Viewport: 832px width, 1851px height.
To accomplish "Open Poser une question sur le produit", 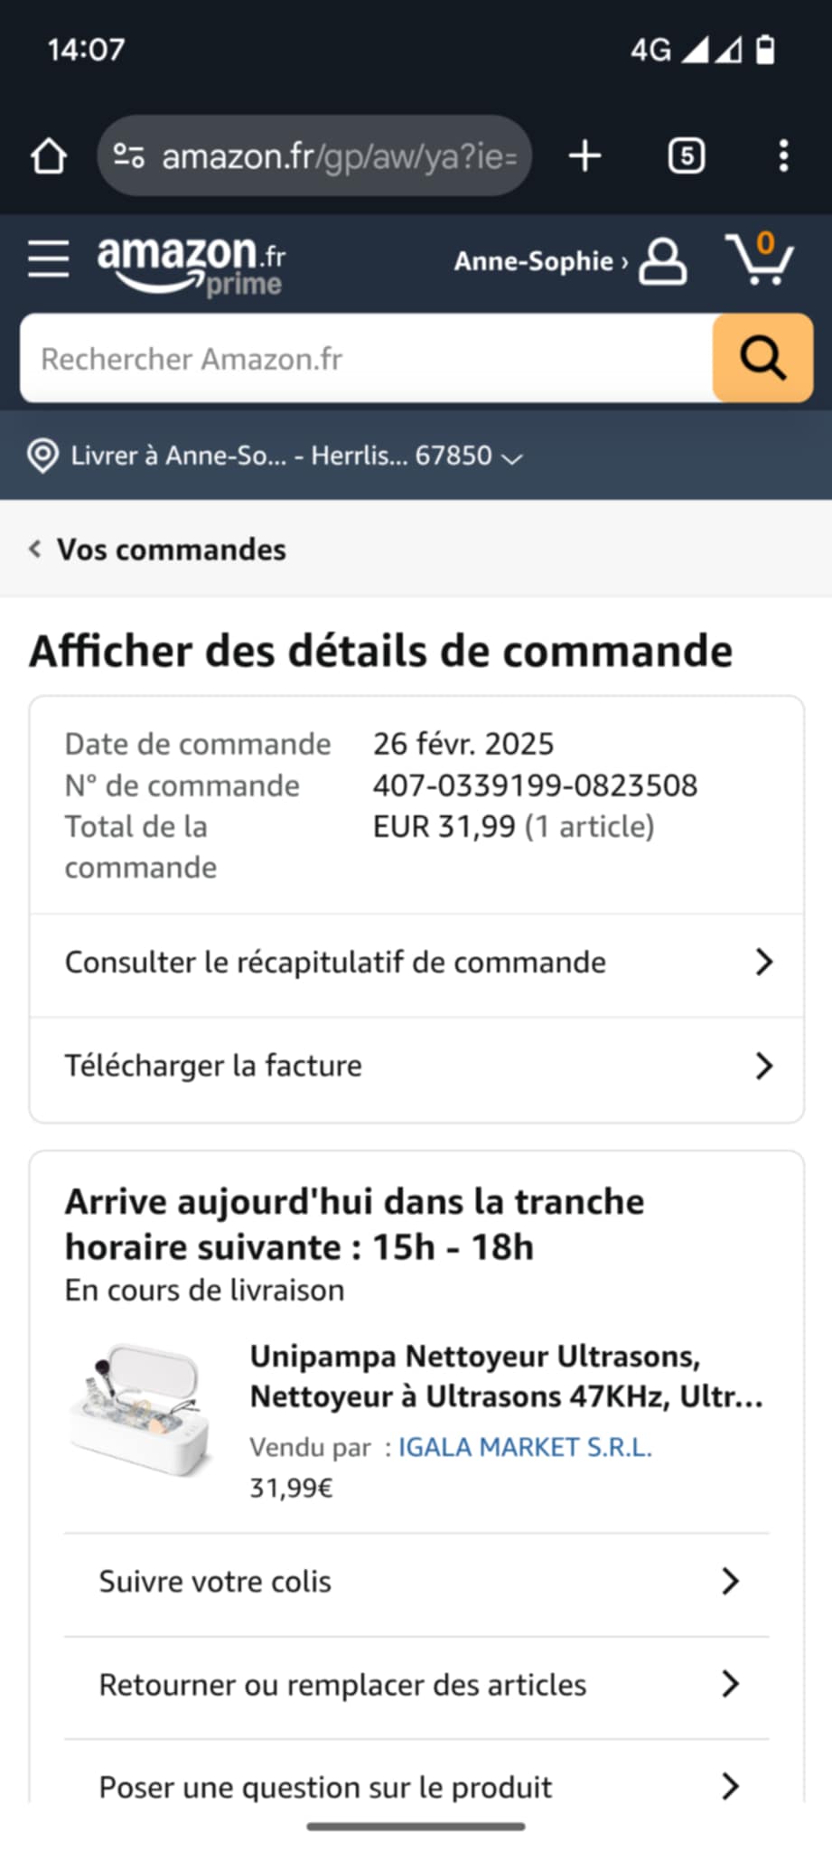I will pyautogui.click(x=416, y=1786).
